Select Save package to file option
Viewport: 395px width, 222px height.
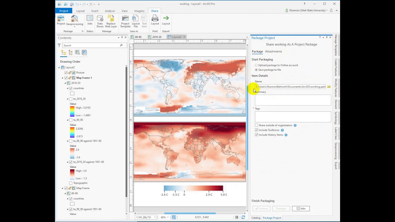256,70
